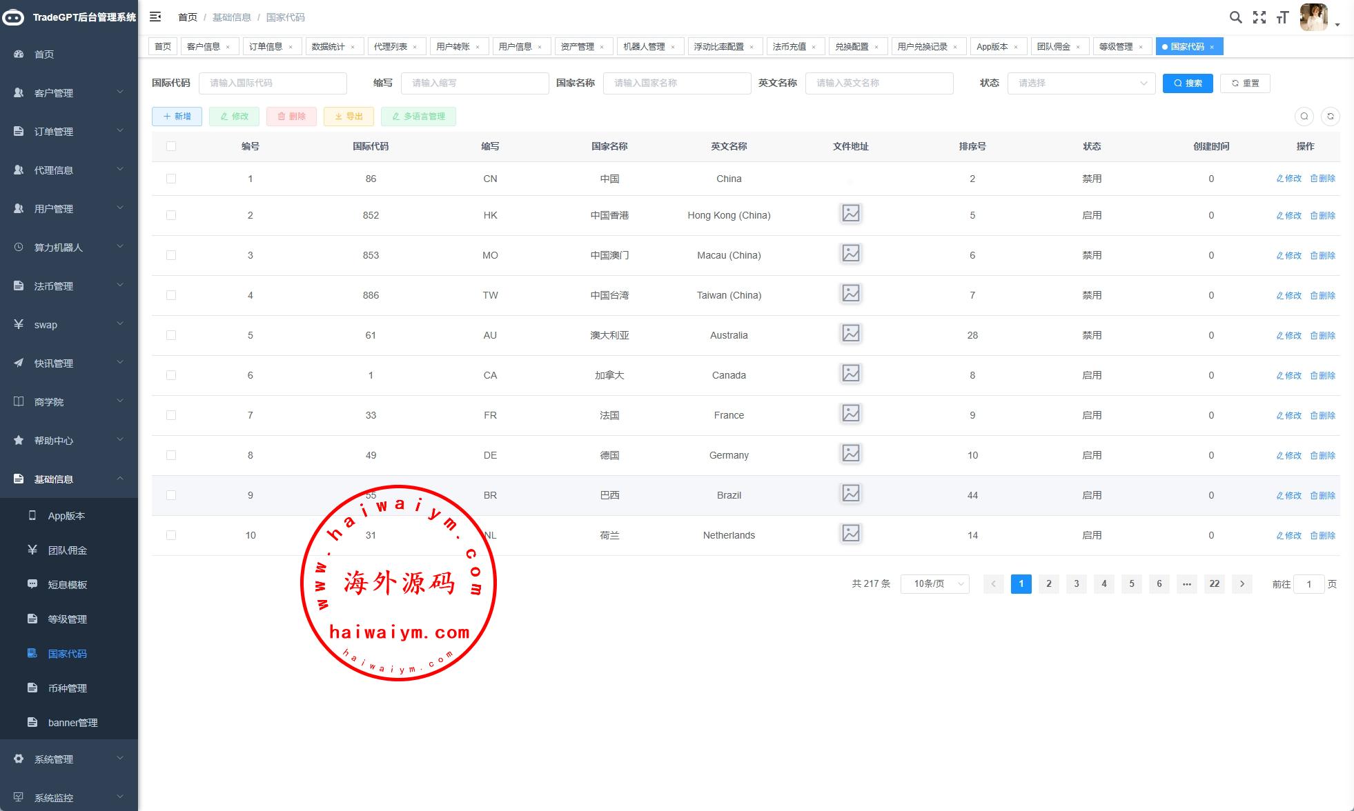The image size is (1354, 811).
Task: Open 币种管理 in the sidebar
Action: point(68,688)
